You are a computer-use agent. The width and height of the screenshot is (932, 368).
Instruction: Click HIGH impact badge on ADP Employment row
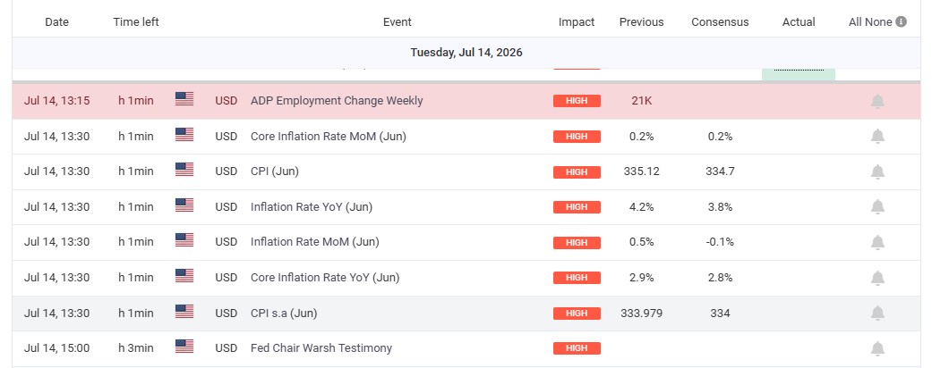(x=577, y=101)
